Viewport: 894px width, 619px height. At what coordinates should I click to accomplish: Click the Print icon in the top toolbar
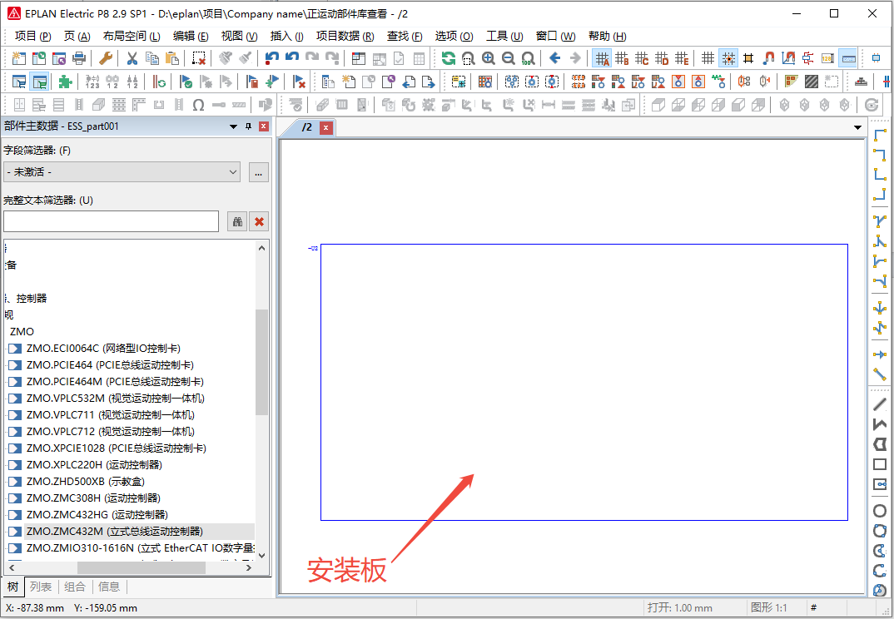coord(78,58)
